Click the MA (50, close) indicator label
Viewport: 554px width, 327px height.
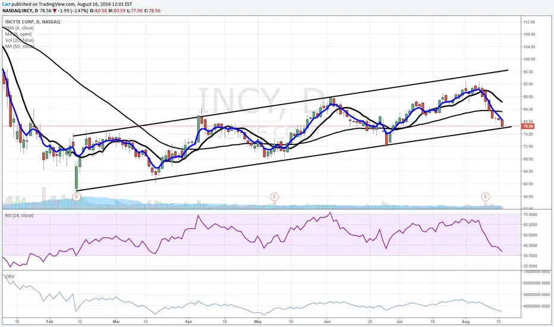tap(20, 46)
